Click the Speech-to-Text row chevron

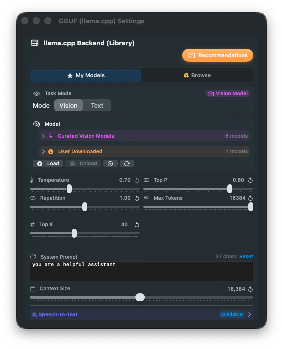(x=249, y=314)
